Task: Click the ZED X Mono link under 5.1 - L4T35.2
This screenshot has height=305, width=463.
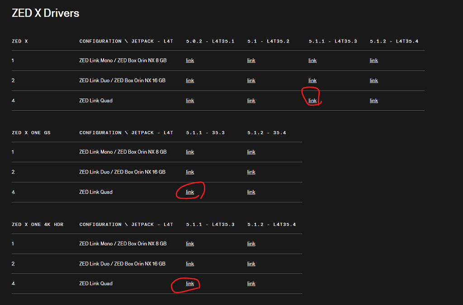Action: [x=251, y=60]
